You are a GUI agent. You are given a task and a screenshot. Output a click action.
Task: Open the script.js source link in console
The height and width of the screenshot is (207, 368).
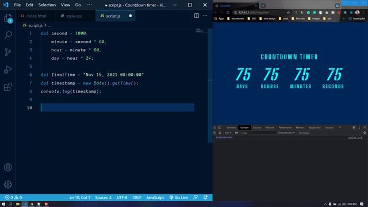[355, 137]
